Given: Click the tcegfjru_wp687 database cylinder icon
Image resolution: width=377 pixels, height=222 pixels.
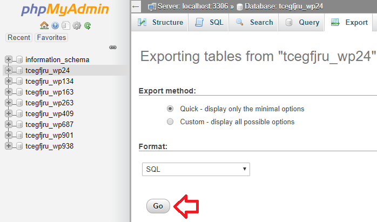Looking at the screenshot, I should [19, 124].
